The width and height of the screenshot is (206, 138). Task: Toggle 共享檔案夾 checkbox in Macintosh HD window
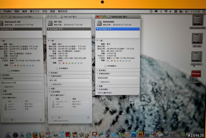click(x=9, y=71)
